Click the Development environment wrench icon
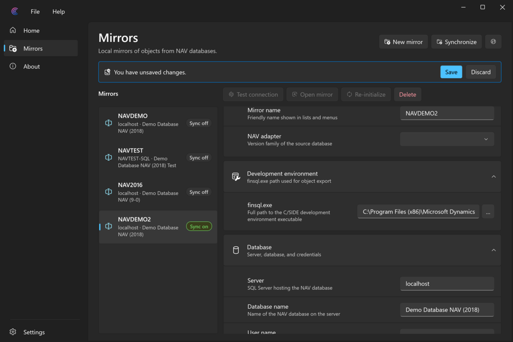Viewport: 513px width, 342px height. pyautogui.click(x=236, y=177)
